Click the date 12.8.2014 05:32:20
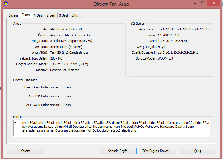Screen dimensions: 223x159 point(172,41)
